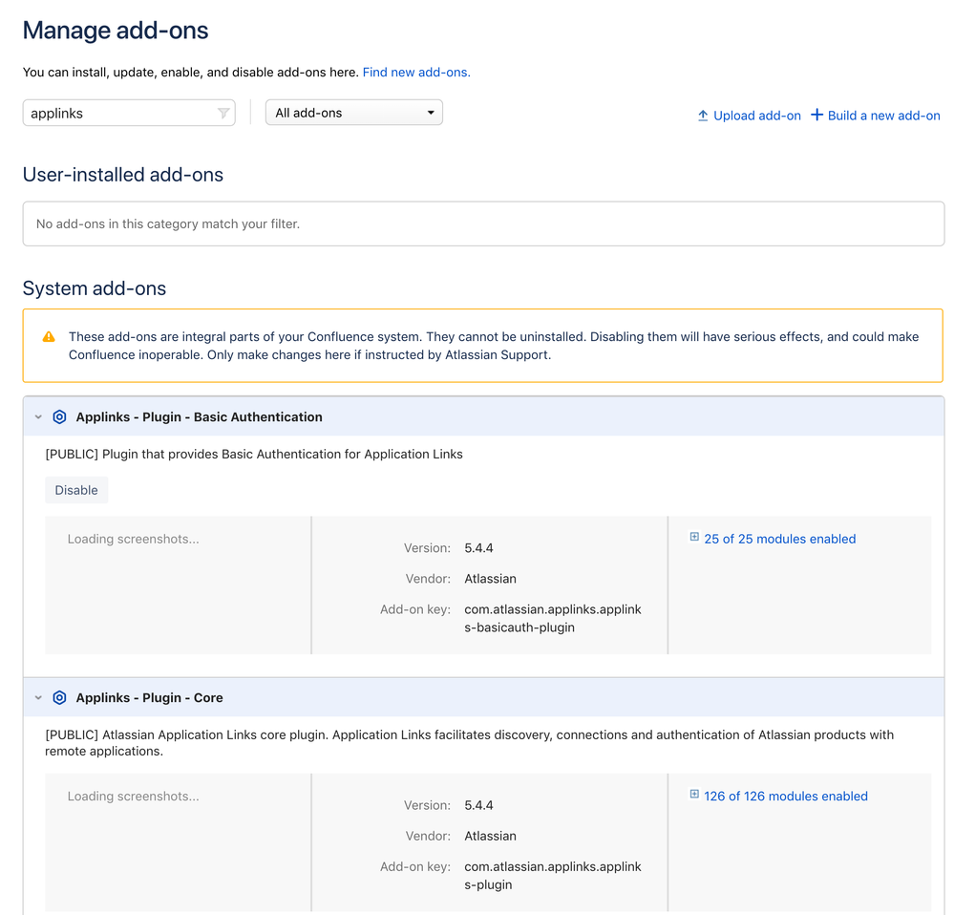The image size is (954, 915).
Task: Click the applinks filter input field
Action: click(129, 113)
